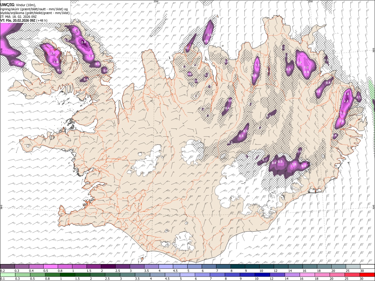Click the '4.5' label in the snow legend
This screenshot has height=281, width=375.
[175, 271]
